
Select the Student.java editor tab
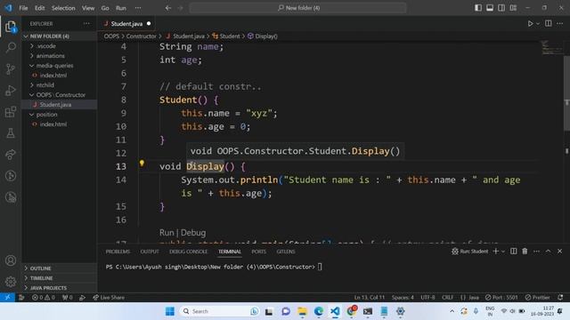[126, 24]
